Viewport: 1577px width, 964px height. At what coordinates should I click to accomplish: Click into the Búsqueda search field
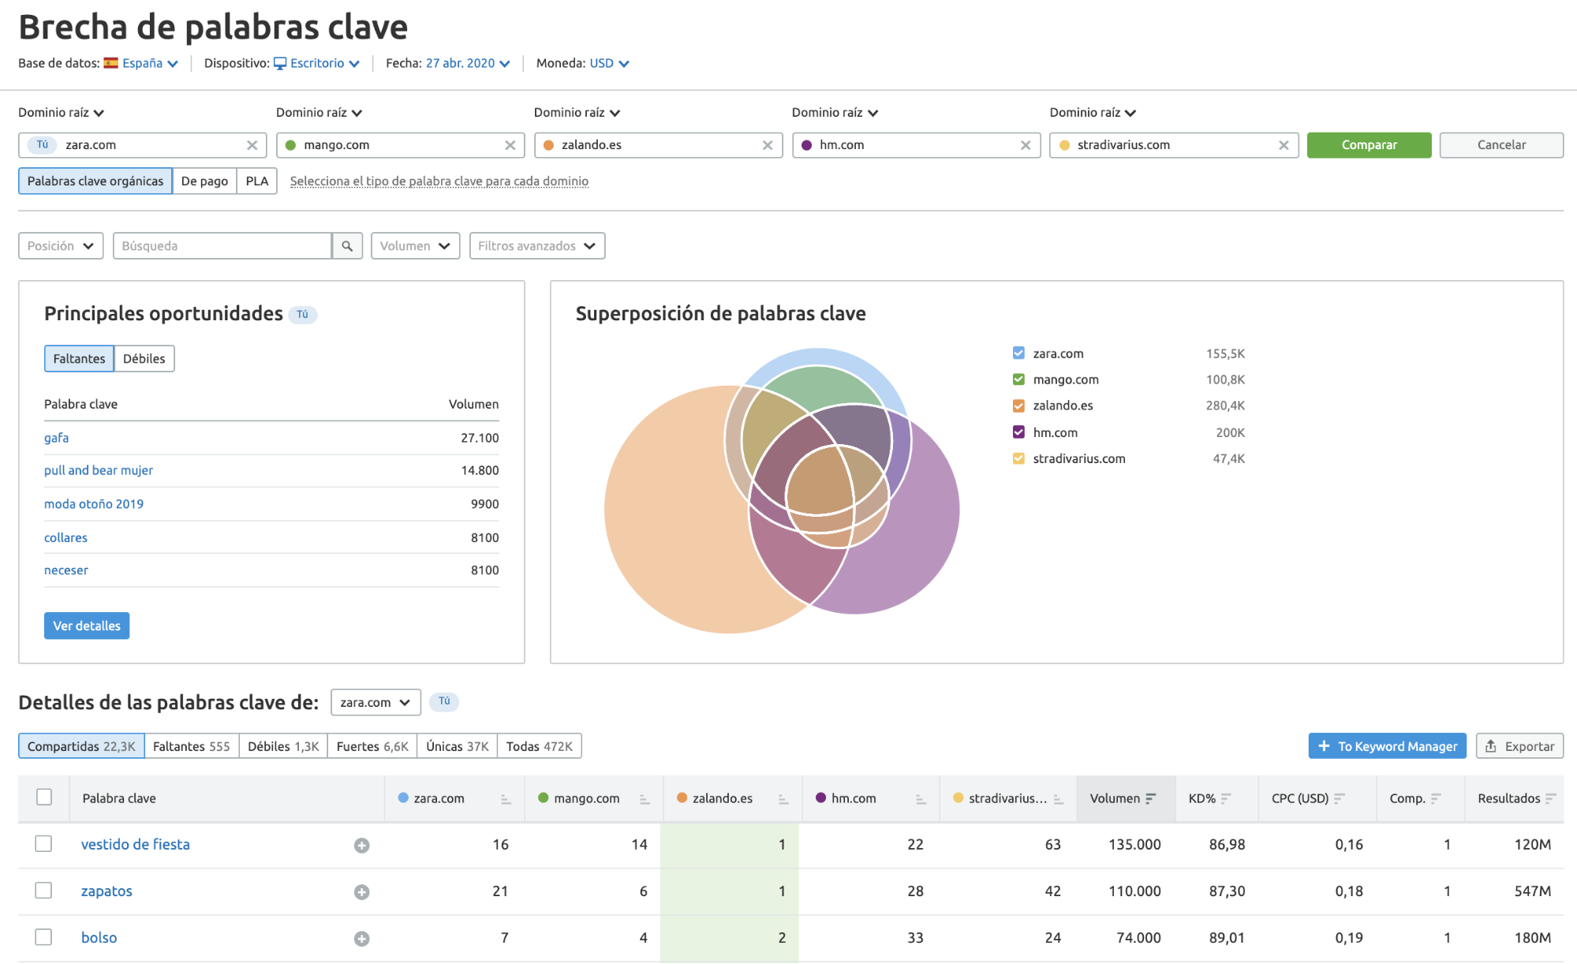[222, 246]
